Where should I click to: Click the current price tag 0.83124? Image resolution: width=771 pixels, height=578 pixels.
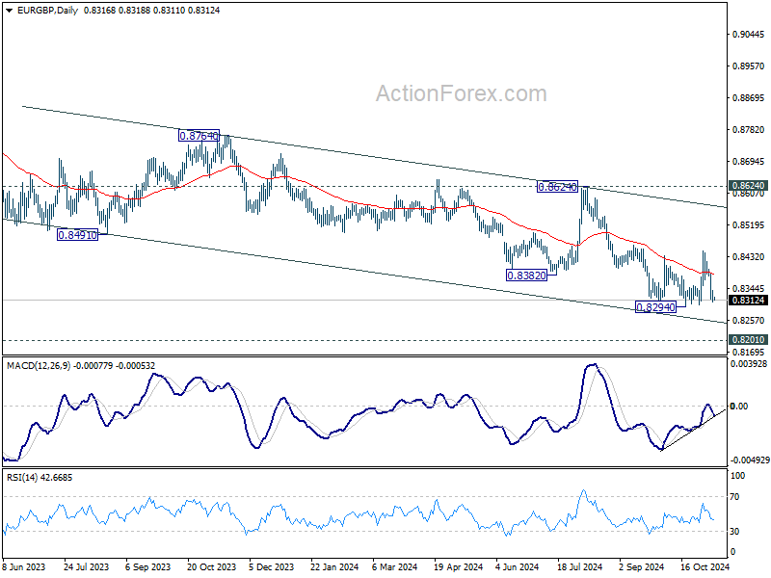(749, 301)
